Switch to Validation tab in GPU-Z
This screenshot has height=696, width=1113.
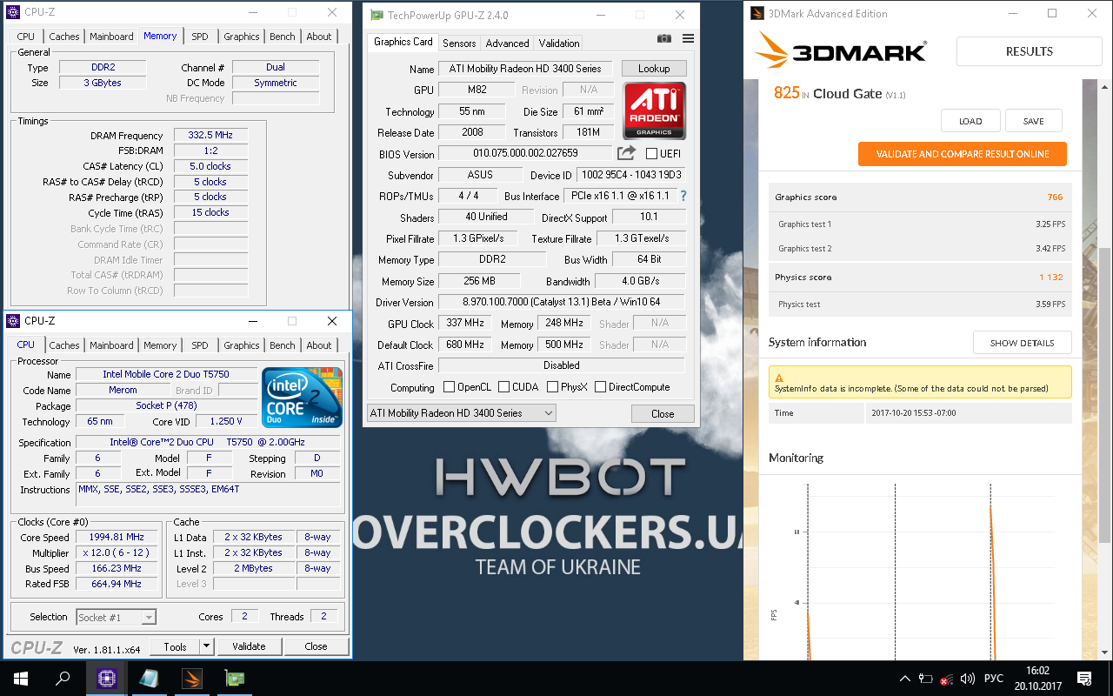click(x=559, y=43)
